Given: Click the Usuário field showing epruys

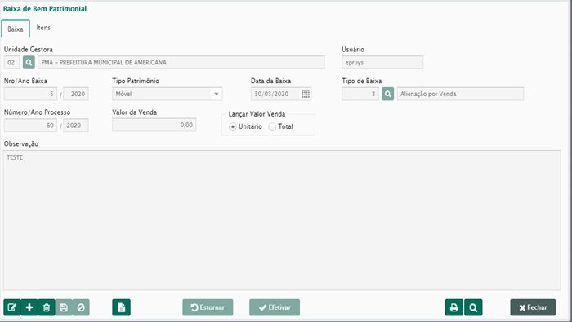Looking at the screenshot, I should (382, 63).
